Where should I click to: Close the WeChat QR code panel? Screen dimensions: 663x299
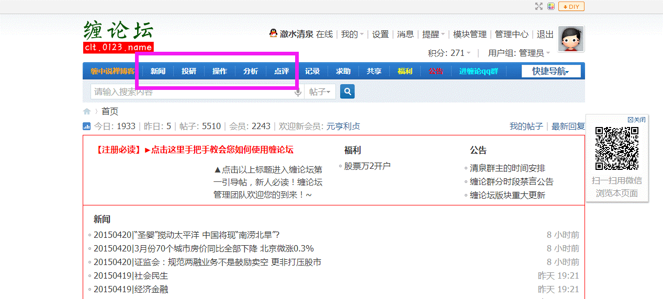tap(636, 120)
